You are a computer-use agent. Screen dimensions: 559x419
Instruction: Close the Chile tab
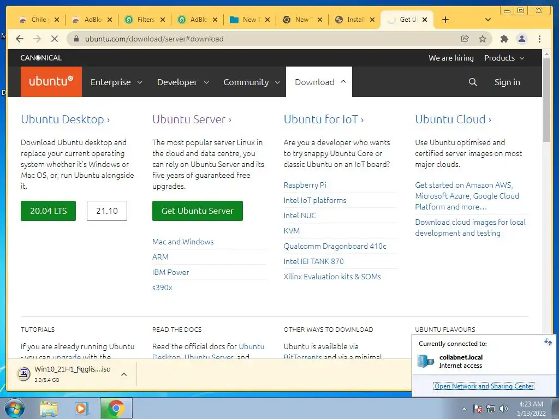[57, 20]
